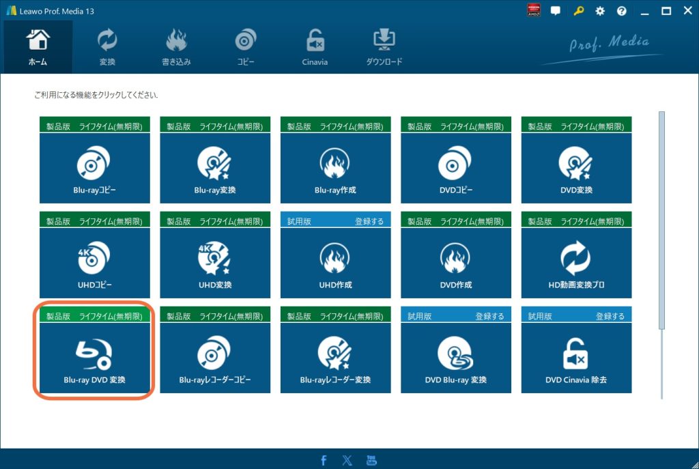699x469 pixels.
Task: Switch to the 書き込み tab
Action: (175, 47)
